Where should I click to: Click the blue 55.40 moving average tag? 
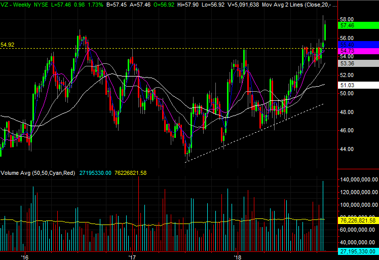[358, 45]
